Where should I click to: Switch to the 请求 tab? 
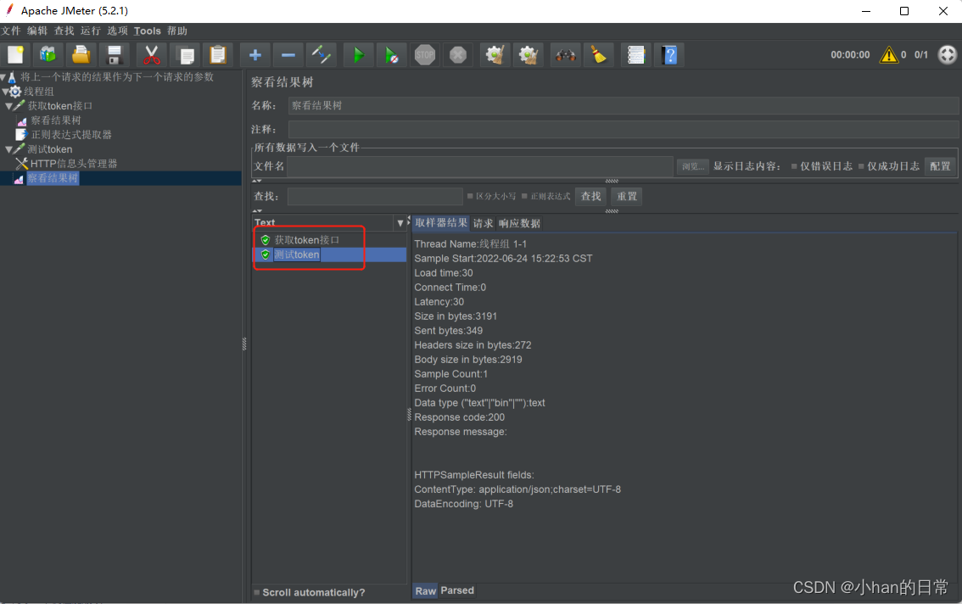(x=483, y=223)
